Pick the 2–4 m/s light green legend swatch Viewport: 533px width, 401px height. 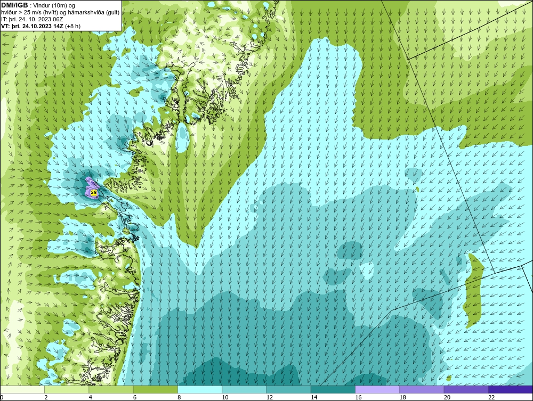tap(67, 389)
